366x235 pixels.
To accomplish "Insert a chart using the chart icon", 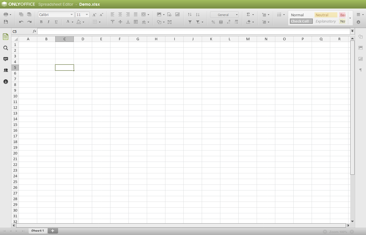I will [x=177, y=15].
